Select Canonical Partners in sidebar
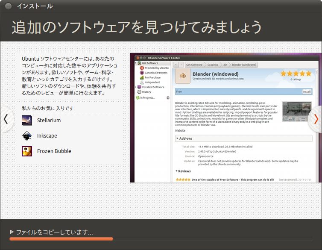The image size is (322, 250). tap(156, 73)
